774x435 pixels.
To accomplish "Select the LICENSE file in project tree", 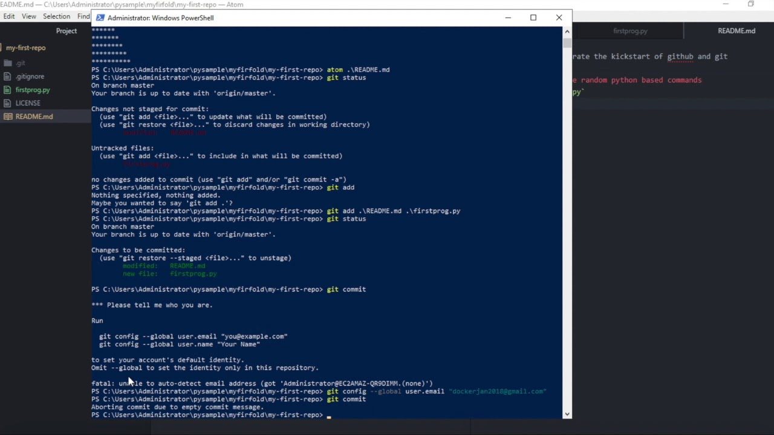I will coord(28,103).
